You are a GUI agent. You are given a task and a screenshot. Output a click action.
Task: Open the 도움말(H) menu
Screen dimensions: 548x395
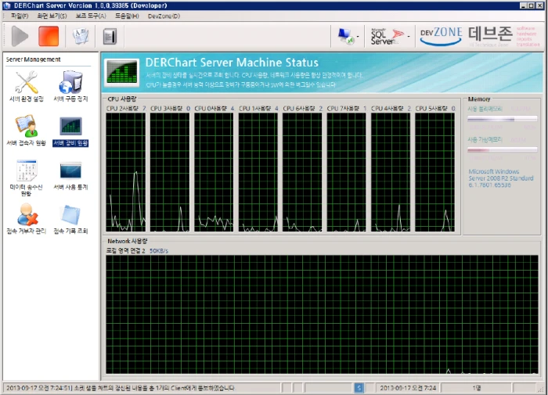[127, 16]
